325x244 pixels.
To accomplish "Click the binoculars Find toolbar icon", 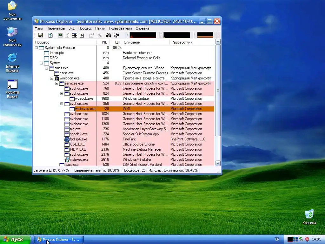I will coord(109,35).
